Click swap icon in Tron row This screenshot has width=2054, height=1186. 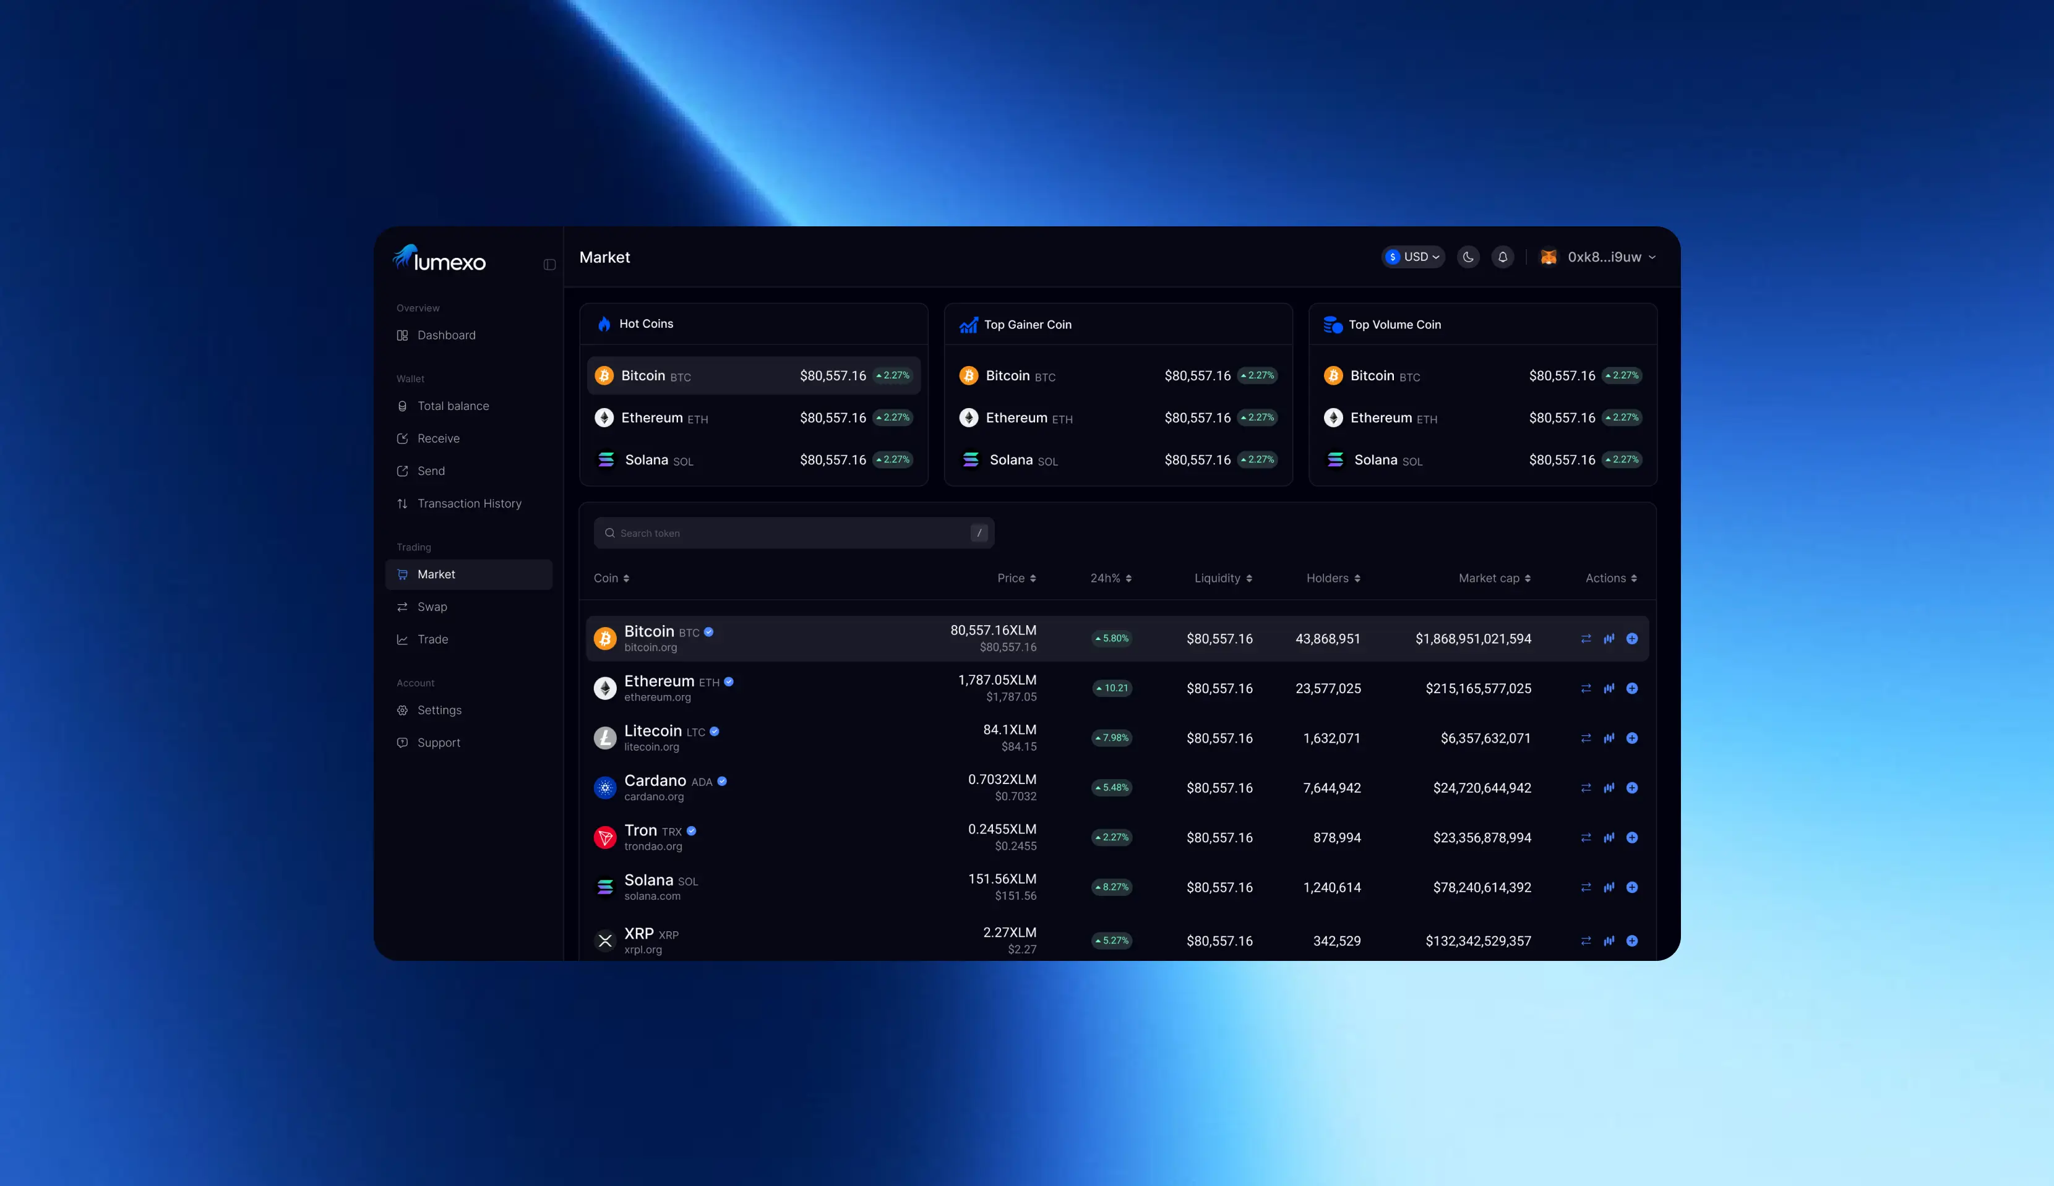(x=1586, y=837)
